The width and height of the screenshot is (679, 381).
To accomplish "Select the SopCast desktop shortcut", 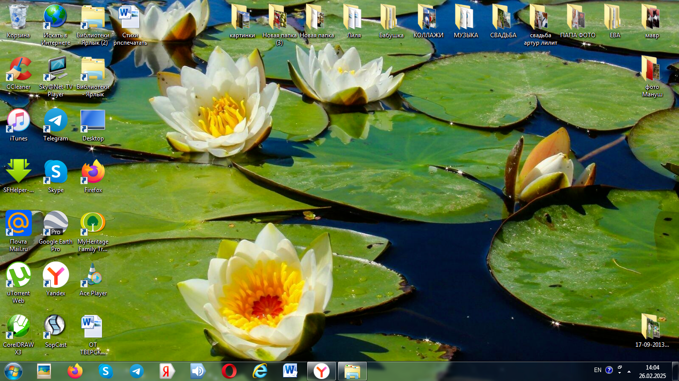I will pyautogui.click(x=56, y=327).
